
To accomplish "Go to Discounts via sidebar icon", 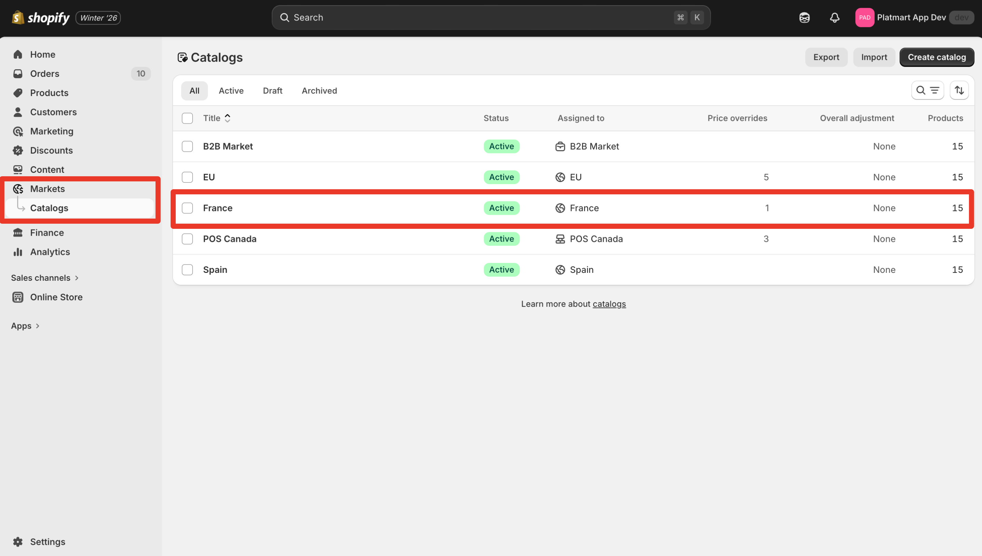I will [x=18, y=151].
